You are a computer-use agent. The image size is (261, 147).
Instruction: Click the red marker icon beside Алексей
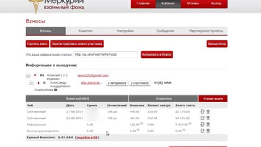point(35,75)
